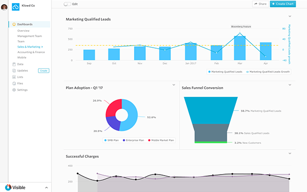Open Successful Charges chart options chevron
This screenshot has width=307, height=192.
290,154
